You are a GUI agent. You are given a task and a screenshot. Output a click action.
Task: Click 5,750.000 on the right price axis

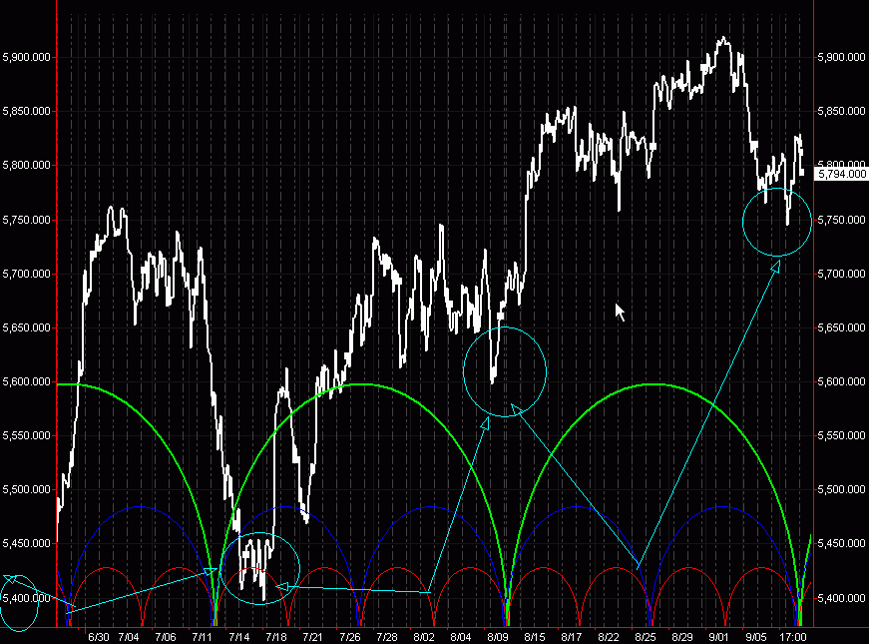[x=841, y=220]
